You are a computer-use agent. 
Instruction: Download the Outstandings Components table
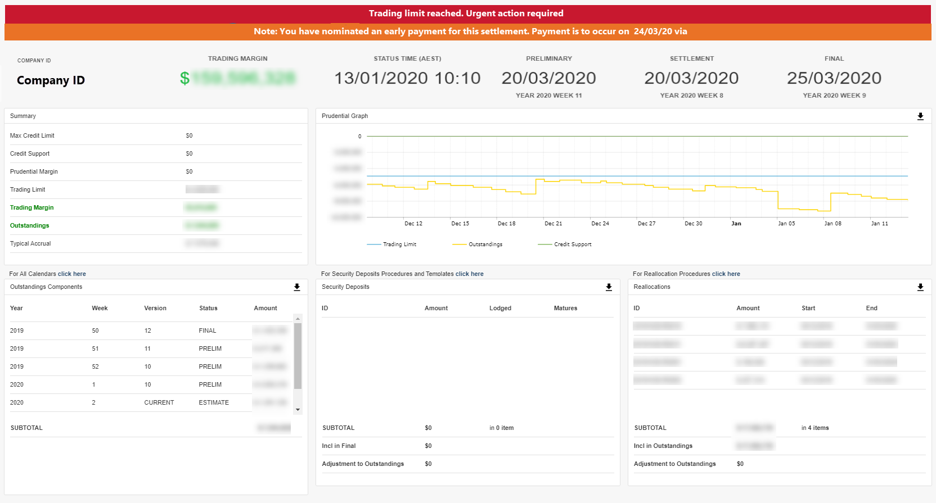(x=297, y=287)
